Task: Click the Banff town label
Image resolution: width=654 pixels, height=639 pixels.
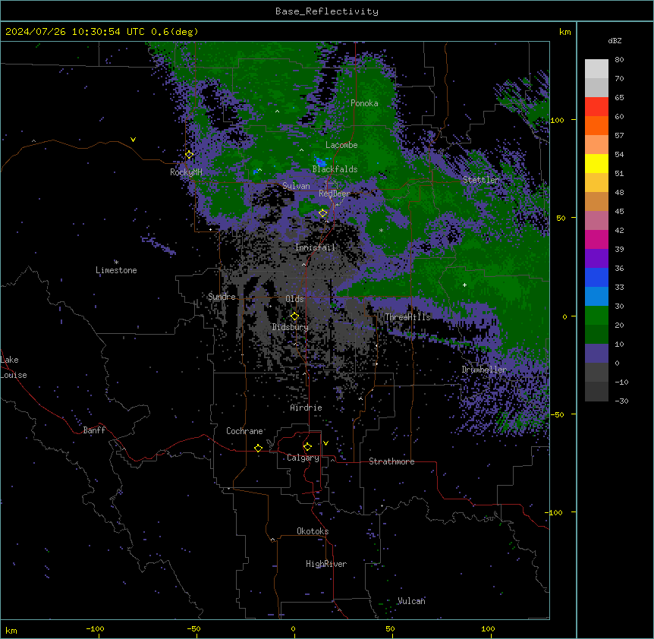Action: pyautogui.click(x=94, y=430)
